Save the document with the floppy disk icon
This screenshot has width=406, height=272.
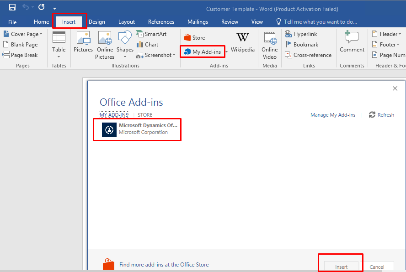(x=12, y=7)
